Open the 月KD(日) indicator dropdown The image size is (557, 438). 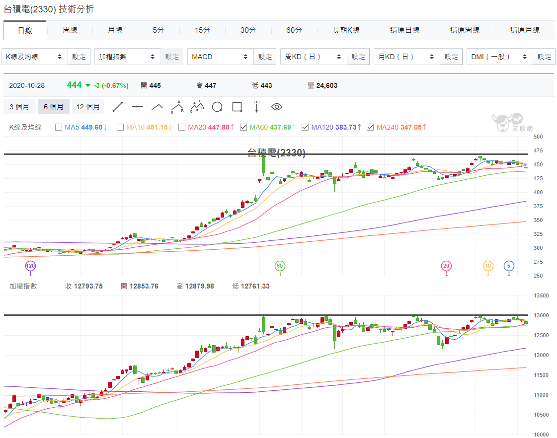click(x=407, y=57)
